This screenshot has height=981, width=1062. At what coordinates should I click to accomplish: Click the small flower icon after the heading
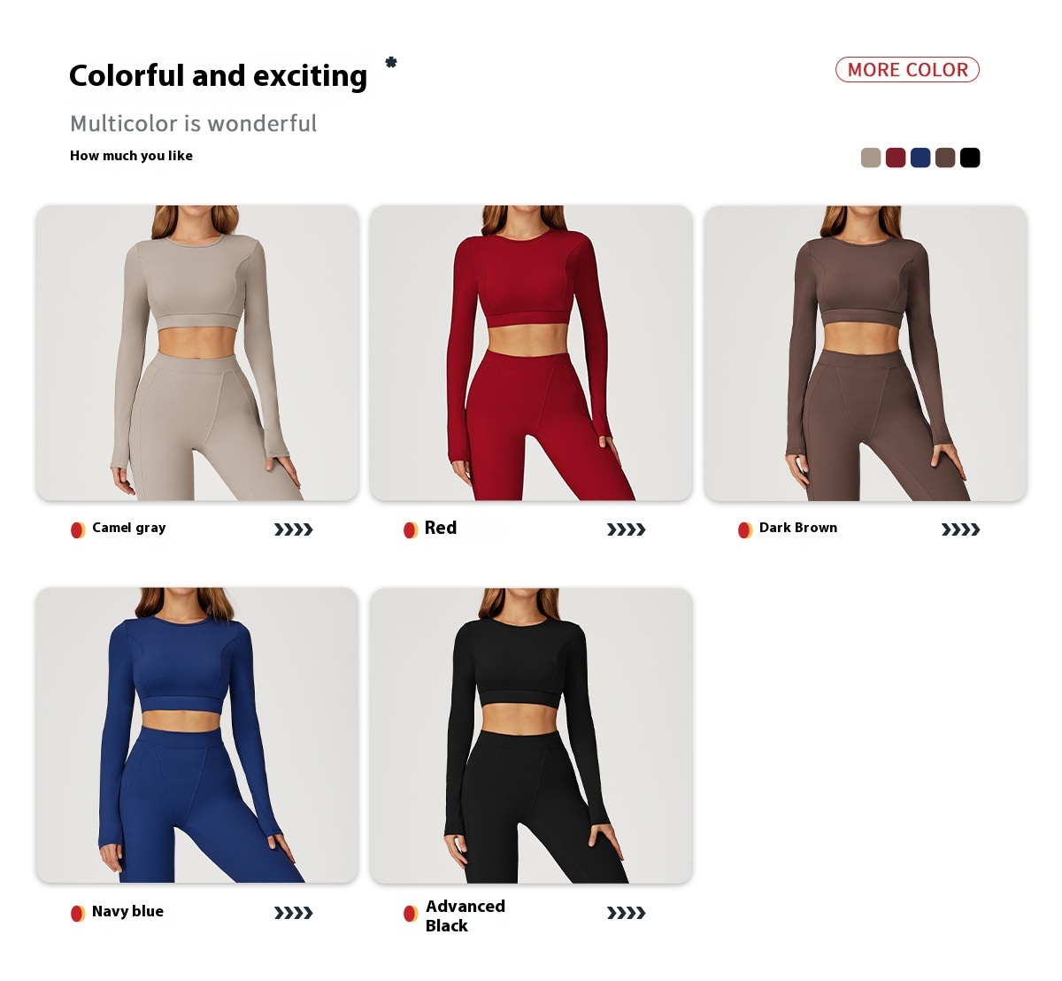click(x=390, y=62)
